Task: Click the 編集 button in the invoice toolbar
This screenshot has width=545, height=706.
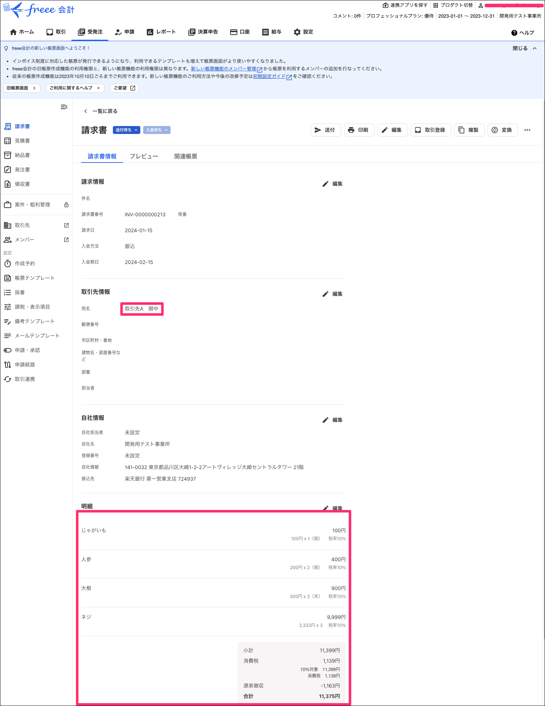Action: pyautogui.click(x=392, y=130)
